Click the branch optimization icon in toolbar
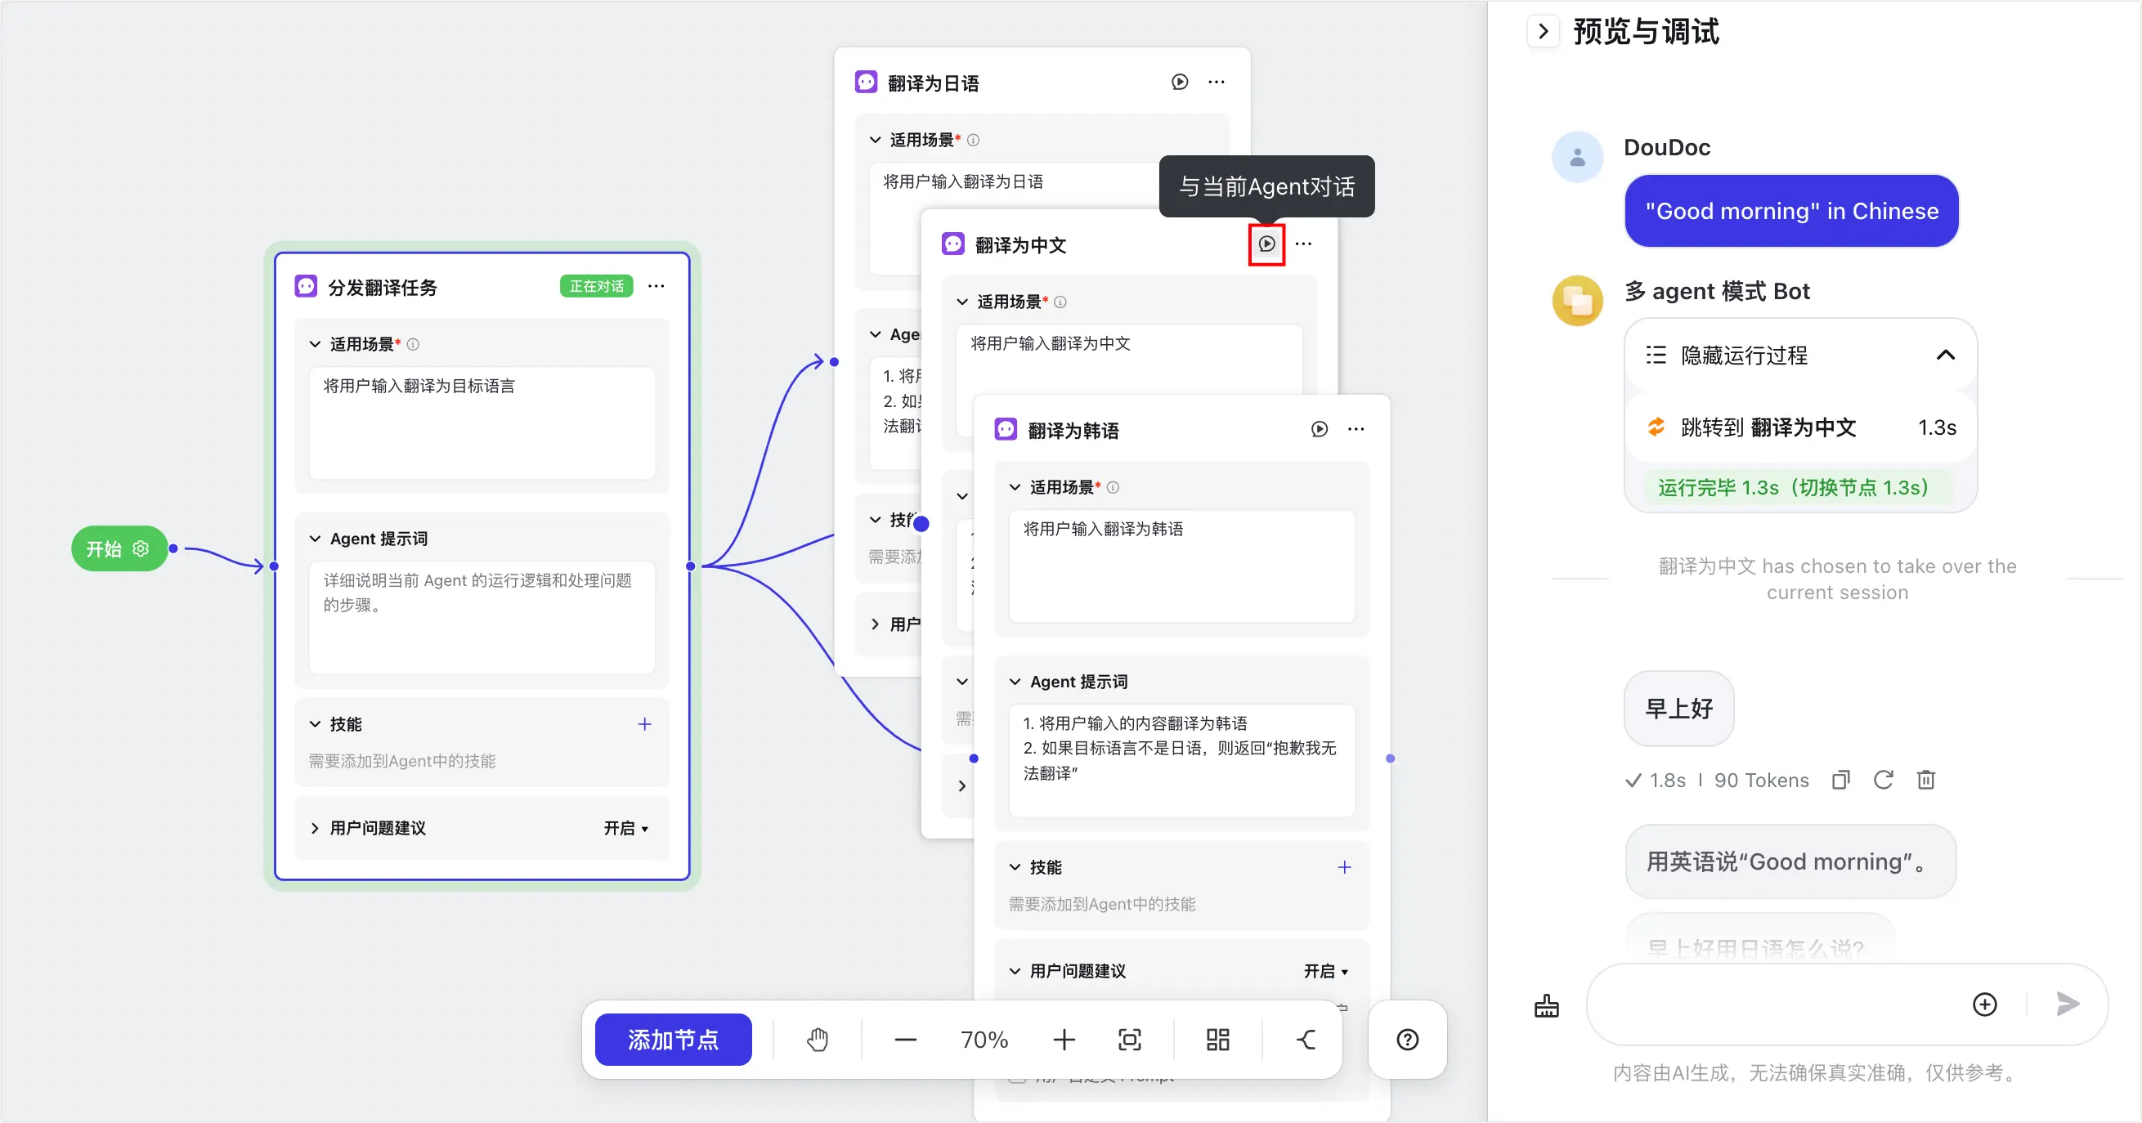Image resolution: width=2142 pixels, height=1123 pixels. coord(1304,1039)
